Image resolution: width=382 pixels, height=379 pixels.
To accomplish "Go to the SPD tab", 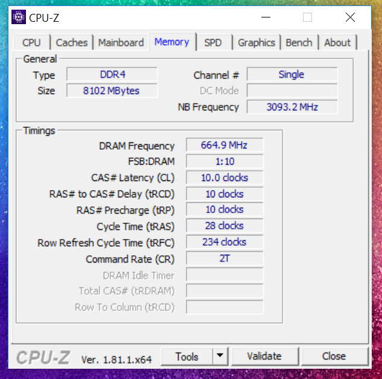I will coord(213,43).
